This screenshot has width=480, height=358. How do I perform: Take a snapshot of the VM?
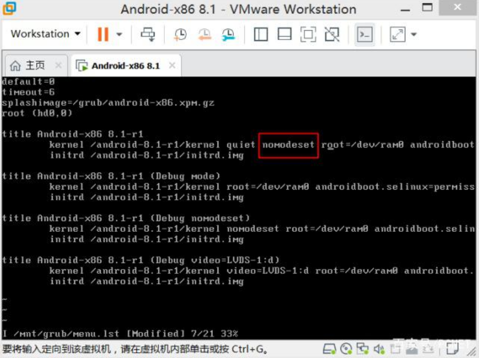point(180,34)
